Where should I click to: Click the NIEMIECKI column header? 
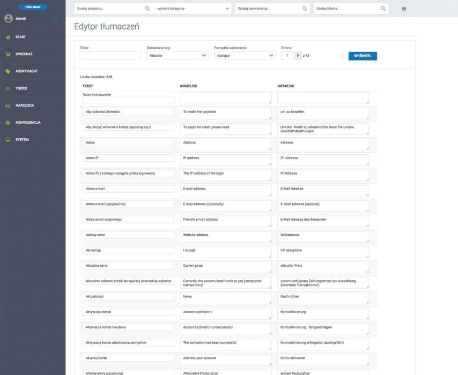coord(286,86)
